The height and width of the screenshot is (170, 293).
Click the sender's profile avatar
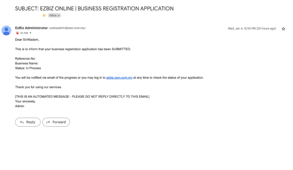click(6, 30)
